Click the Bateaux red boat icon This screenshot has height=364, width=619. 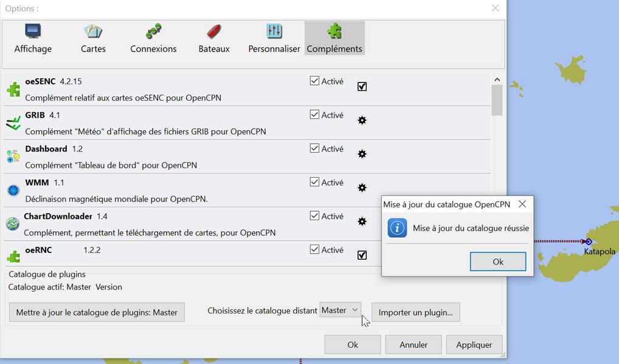coord(213,32)
